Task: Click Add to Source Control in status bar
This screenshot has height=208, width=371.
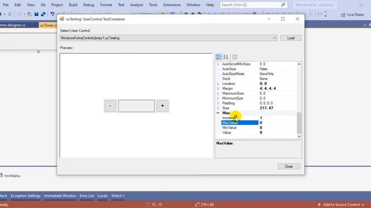Action: [x=341, y=205]
